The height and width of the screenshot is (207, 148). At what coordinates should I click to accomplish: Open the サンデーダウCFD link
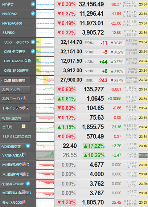point(16,42)
